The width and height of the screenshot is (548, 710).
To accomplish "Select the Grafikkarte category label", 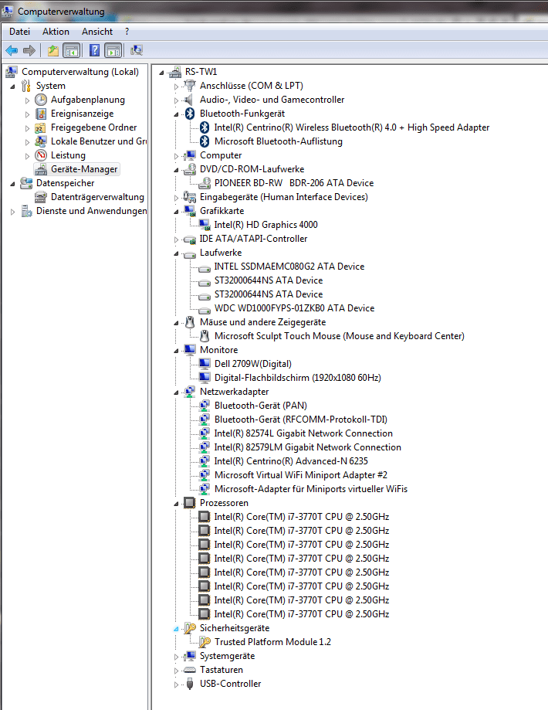I will tap(222, 211).
